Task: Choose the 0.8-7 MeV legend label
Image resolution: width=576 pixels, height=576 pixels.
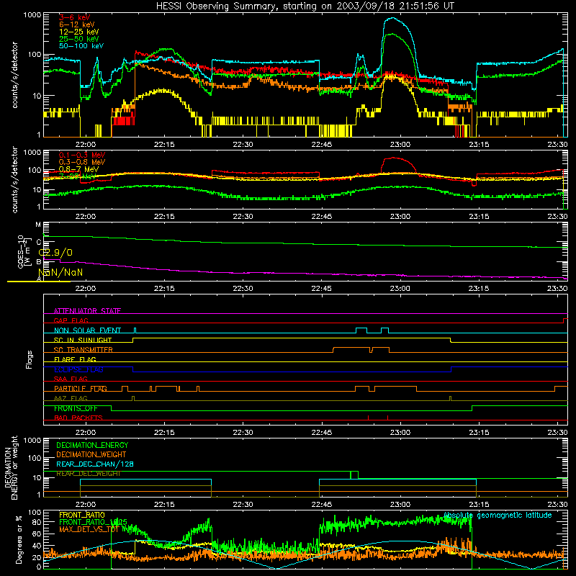Action: click(79, 169)
